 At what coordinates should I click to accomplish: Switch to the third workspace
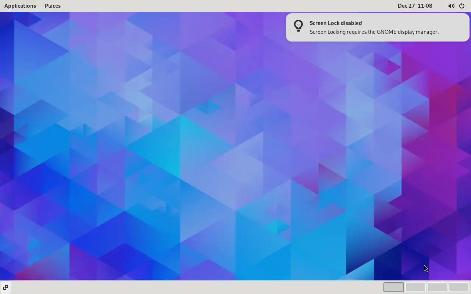tap(437, 287)
